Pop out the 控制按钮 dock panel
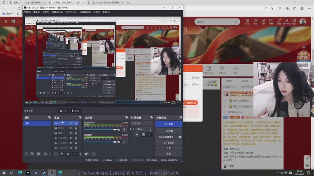Viewport: 314px width, 176px height. click(x=181, y=118)
